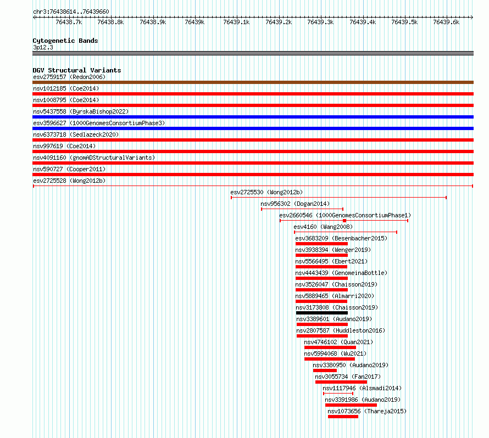Click the 76439.6k ruler position

point(446,22)
